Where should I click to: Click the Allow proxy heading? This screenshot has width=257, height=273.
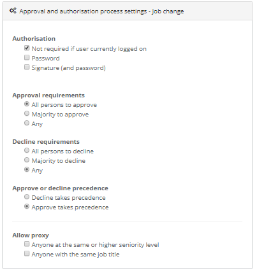click(31, 235)
